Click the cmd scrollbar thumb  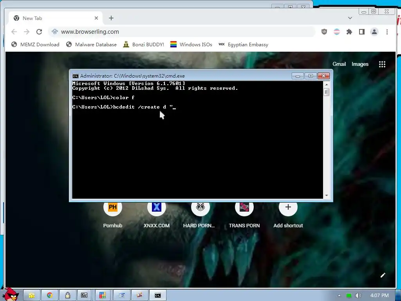click(x=326, y=92)
